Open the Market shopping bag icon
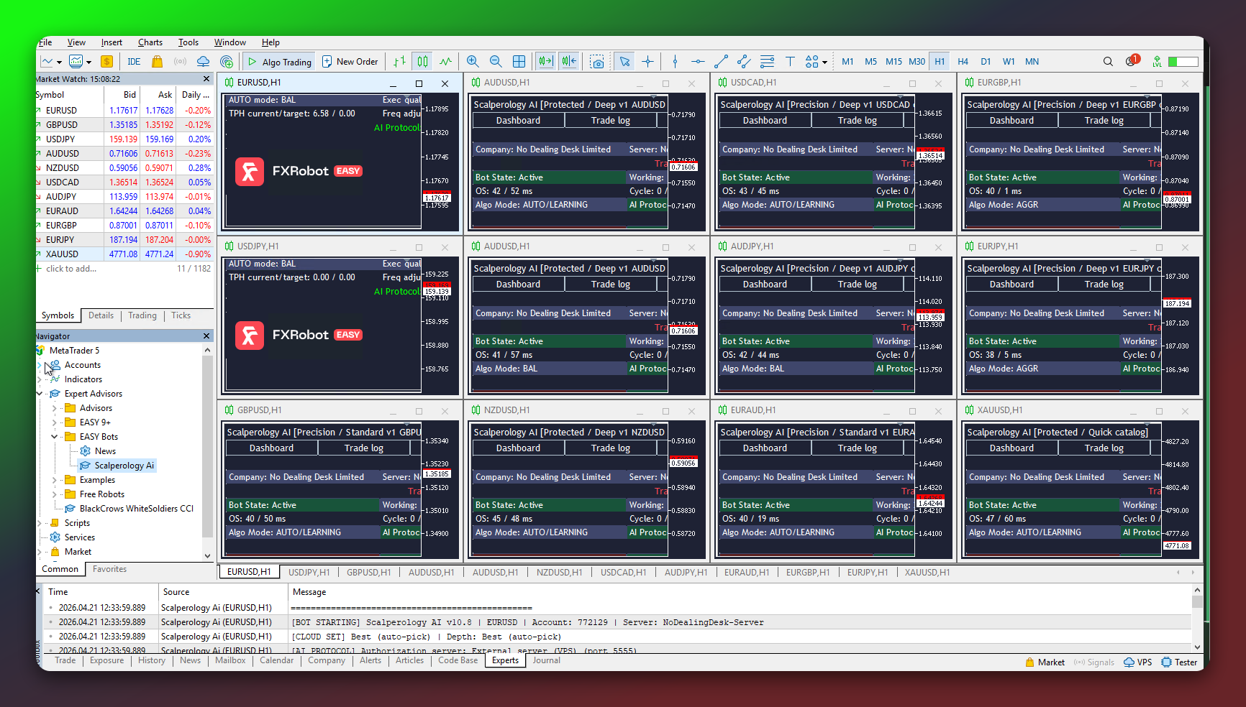The image size is (1246, 707). pos(157,61)
